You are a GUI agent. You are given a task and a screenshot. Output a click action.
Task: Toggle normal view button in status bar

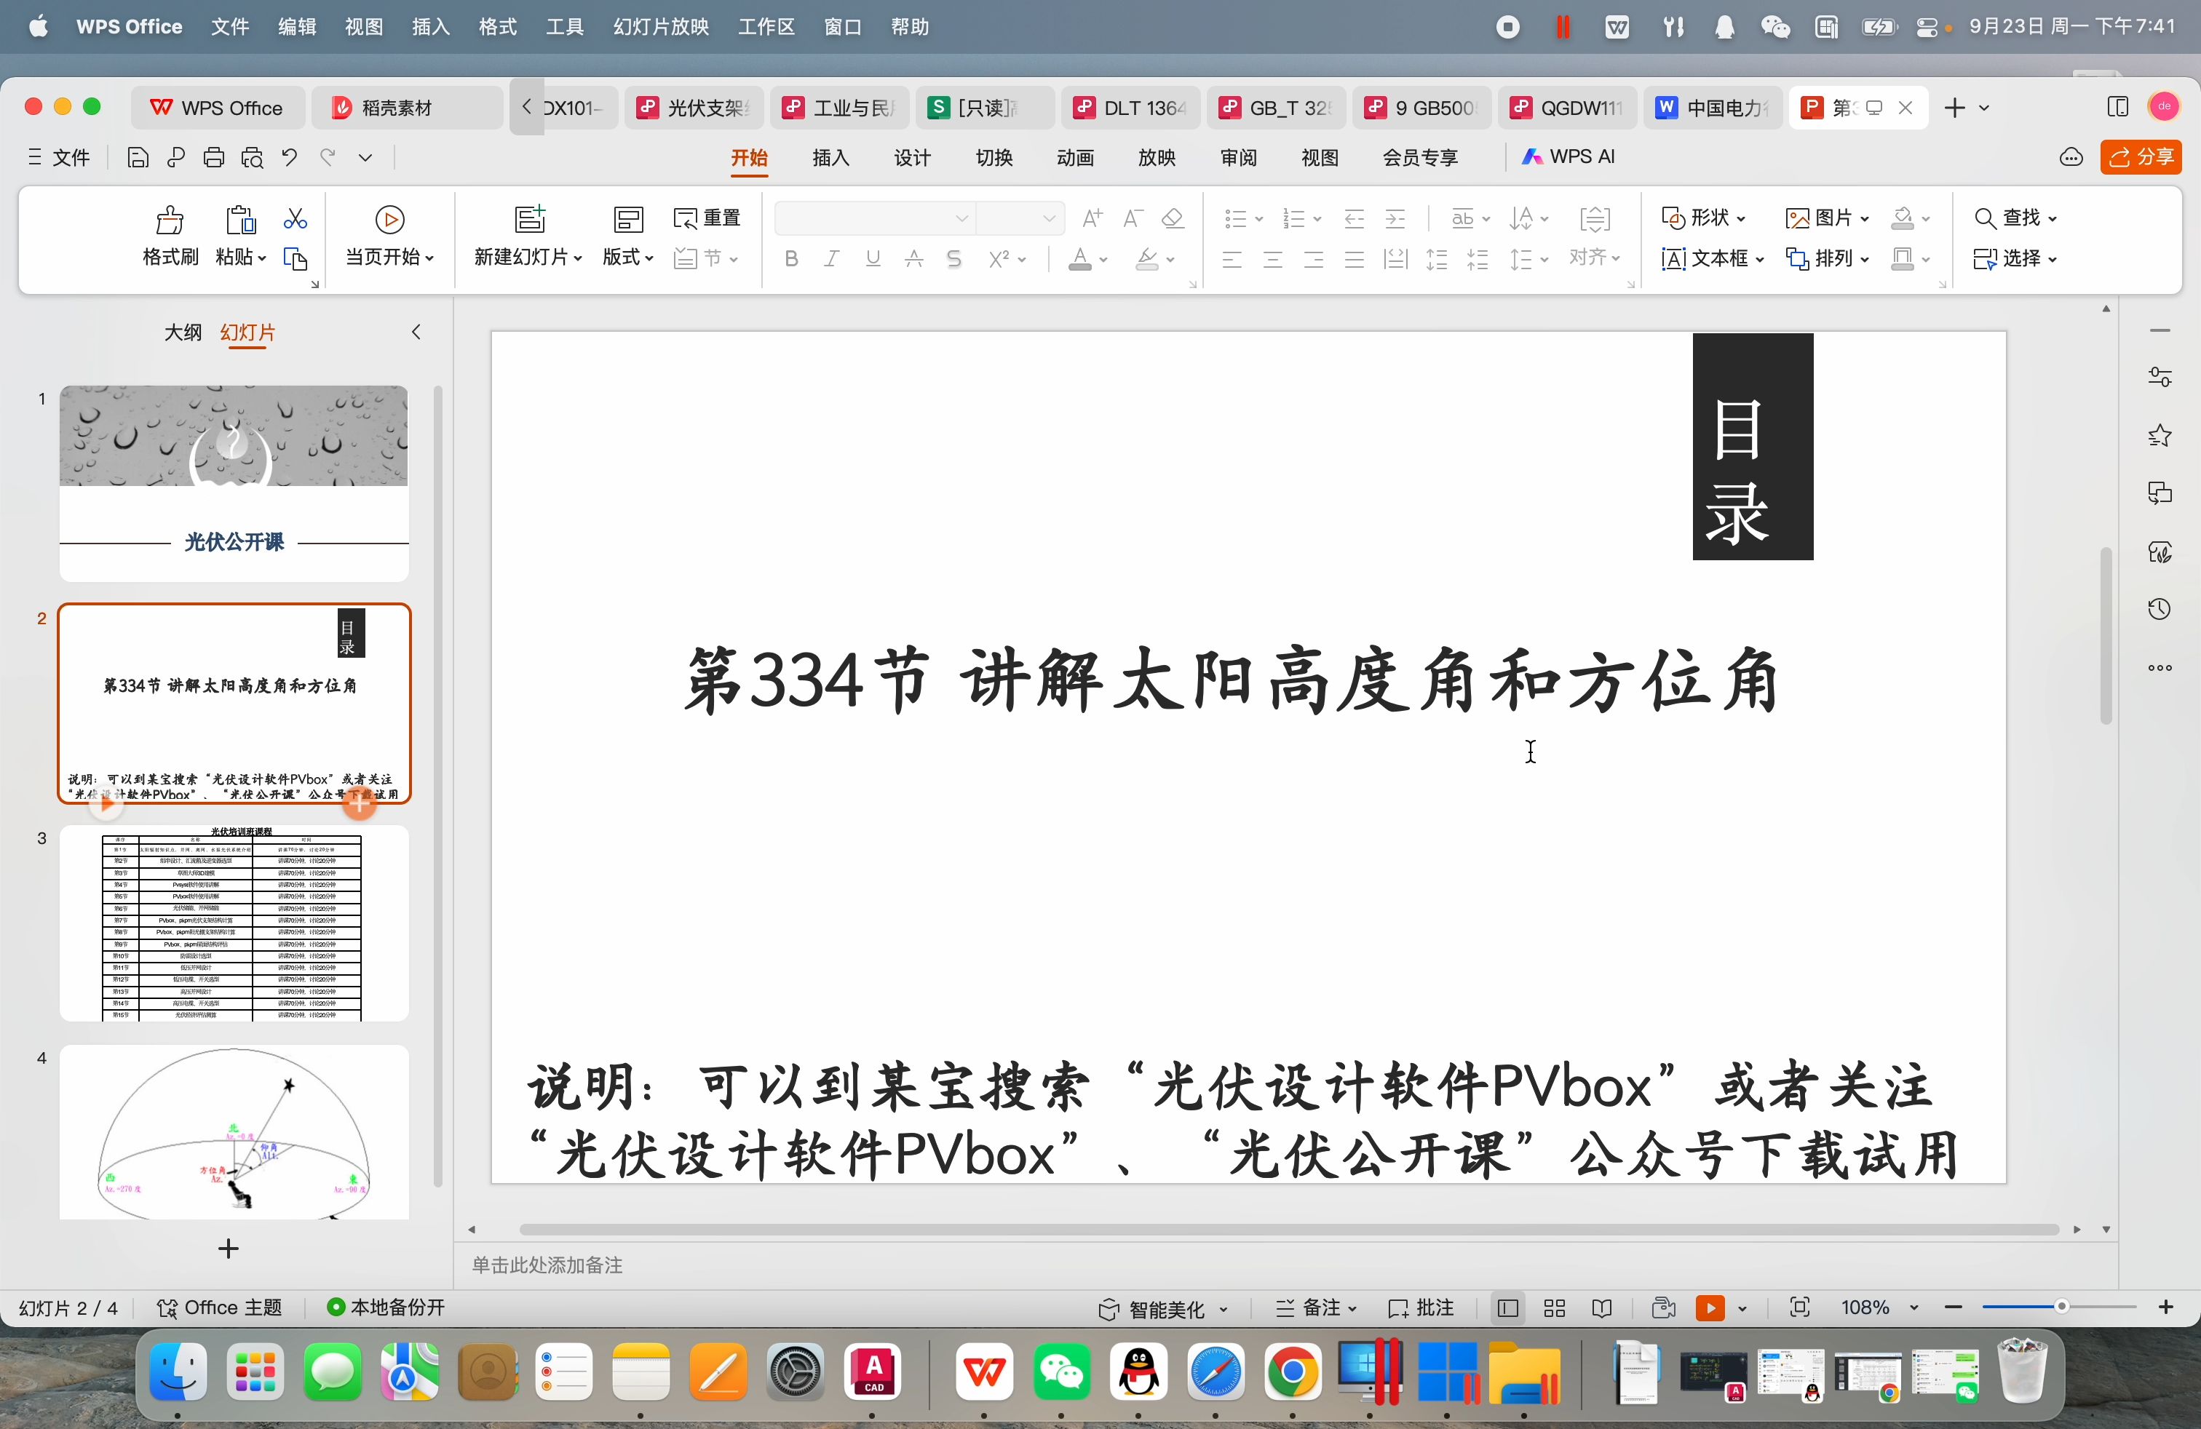pyautogui.click(x=1507, y=1308)
